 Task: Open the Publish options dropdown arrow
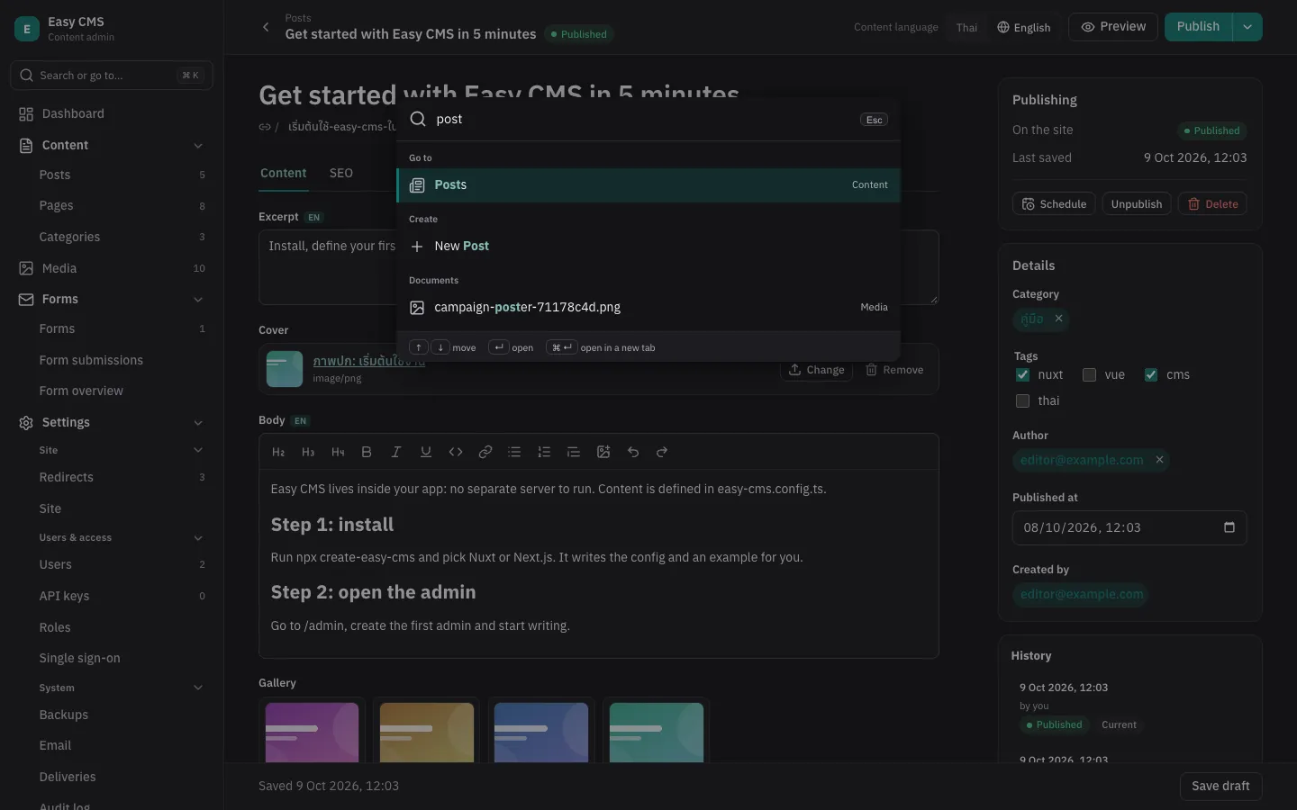point(1247,27)
